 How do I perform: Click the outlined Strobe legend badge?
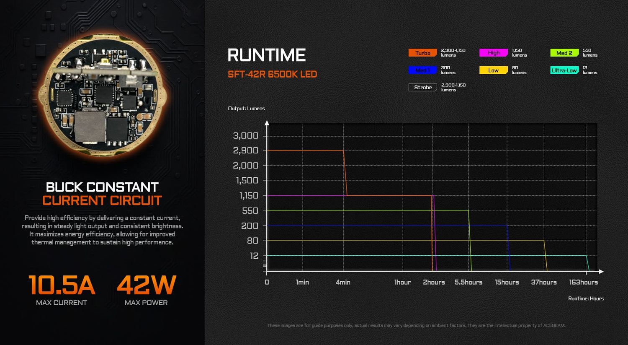tap(422, 88)
